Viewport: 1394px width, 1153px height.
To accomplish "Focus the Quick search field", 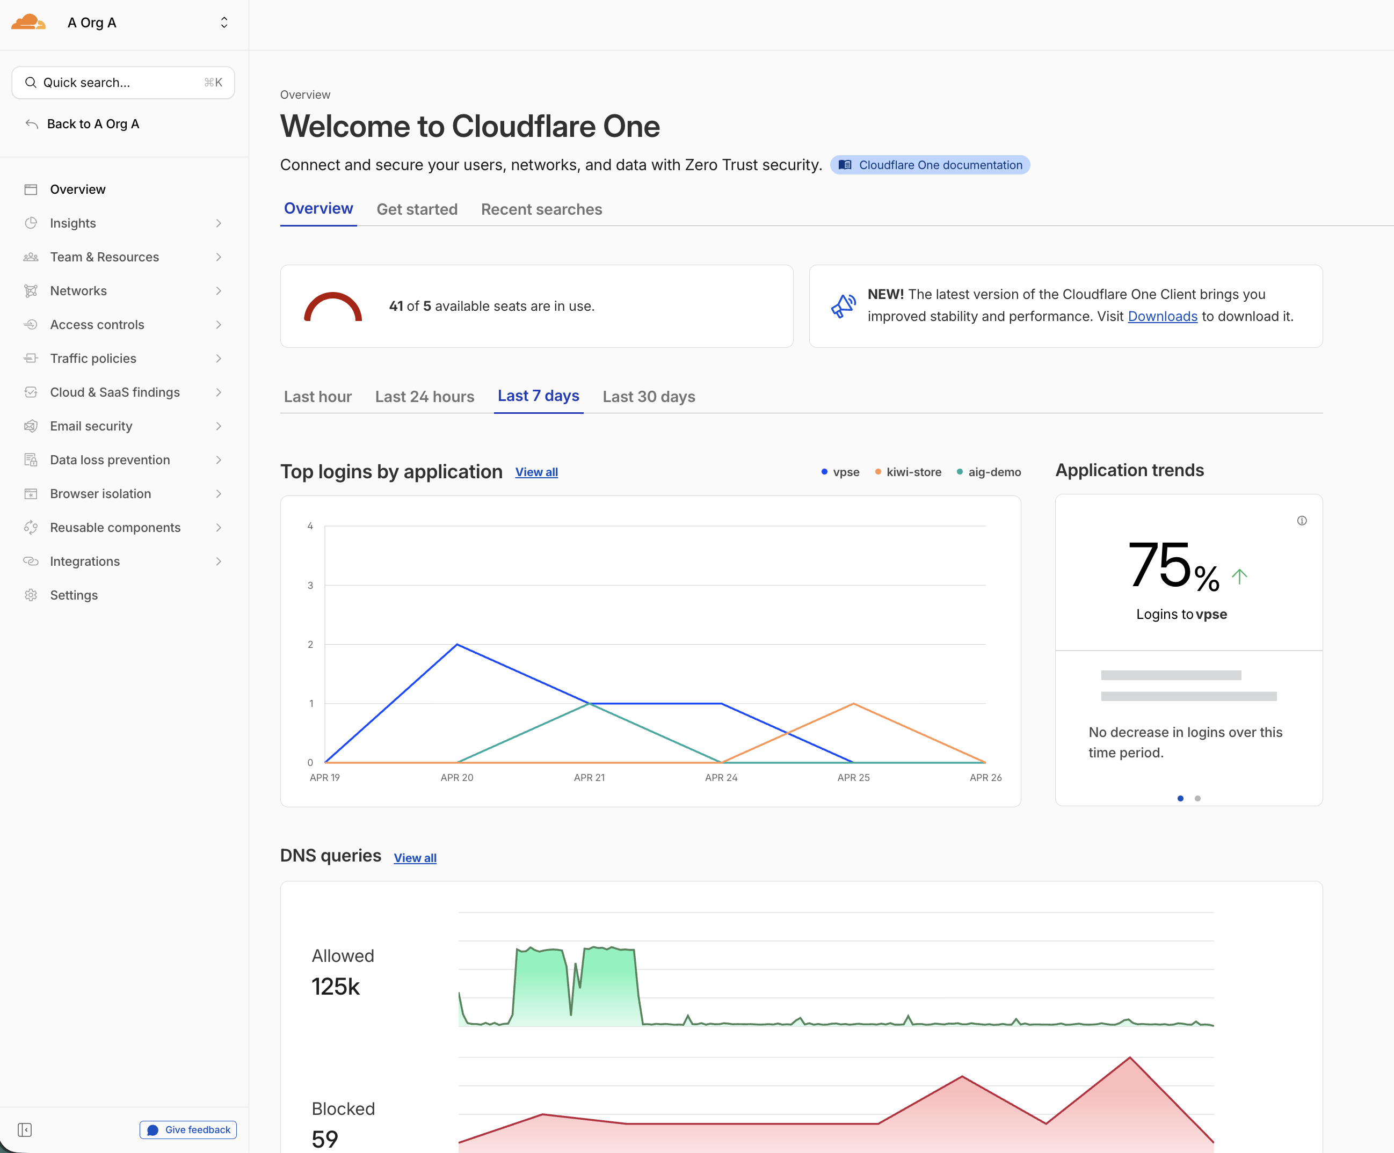I will pos(123,82).
